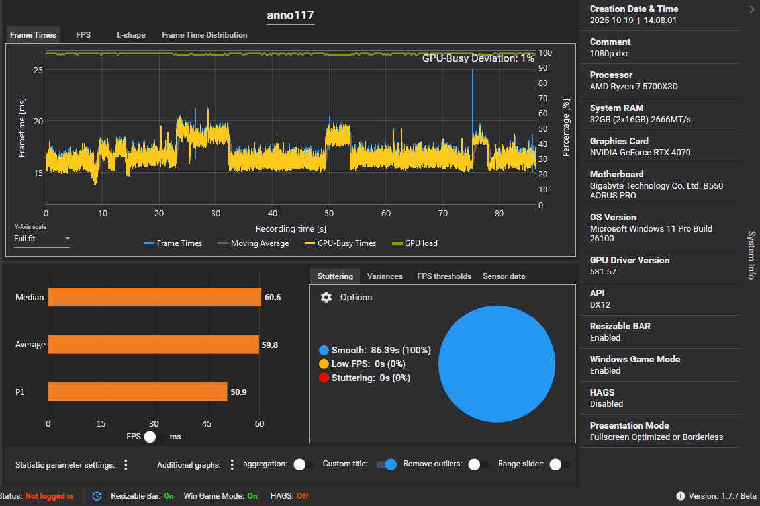Screen dimensions: 760x506
Task: Enable the Remove outliers toggle
Action: point(479,464)
